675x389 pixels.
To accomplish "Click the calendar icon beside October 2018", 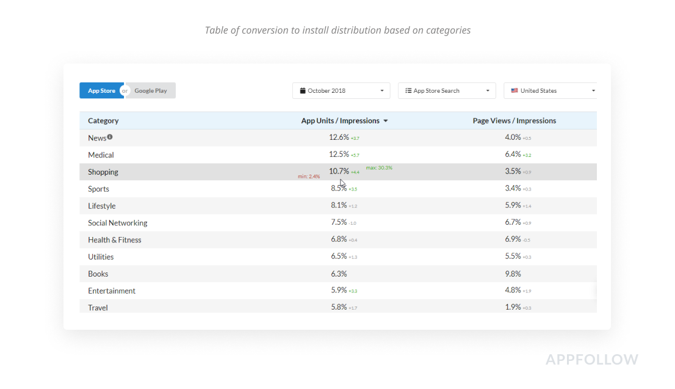I will pos(303,91).
